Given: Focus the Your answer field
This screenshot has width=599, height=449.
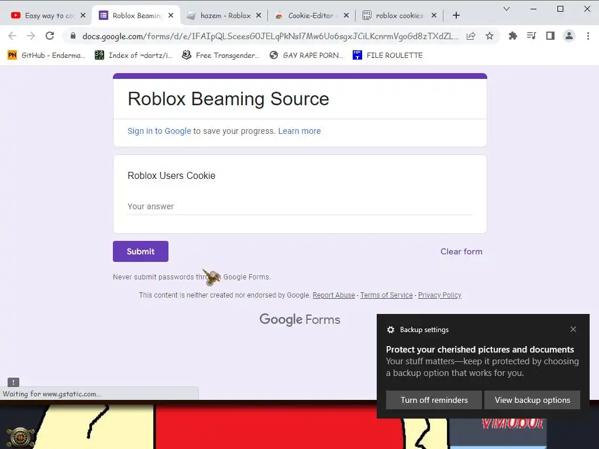Looking at the screenshot, I should coord(300,206).
